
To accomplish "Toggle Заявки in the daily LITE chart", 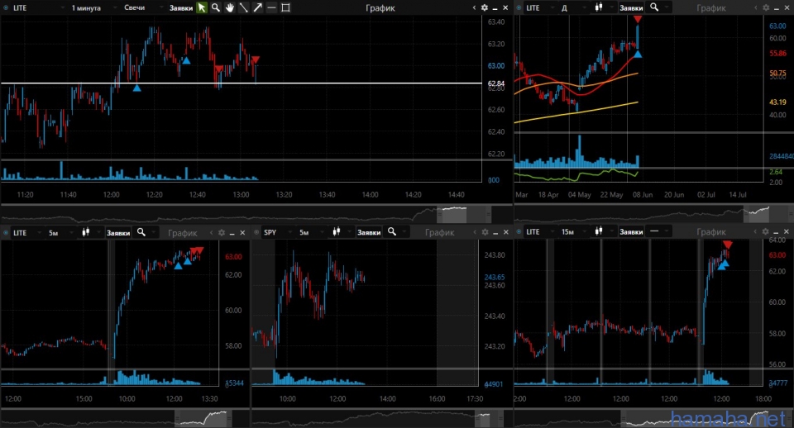I will 631,7.
